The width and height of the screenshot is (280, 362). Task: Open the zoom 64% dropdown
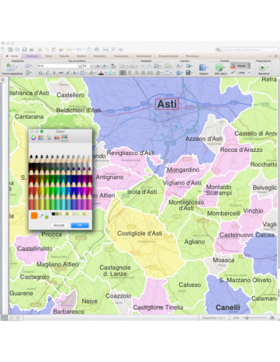(113, 50)
